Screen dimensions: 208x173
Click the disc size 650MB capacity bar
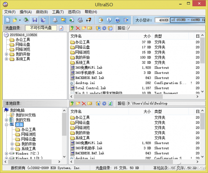tap(188, 20)
